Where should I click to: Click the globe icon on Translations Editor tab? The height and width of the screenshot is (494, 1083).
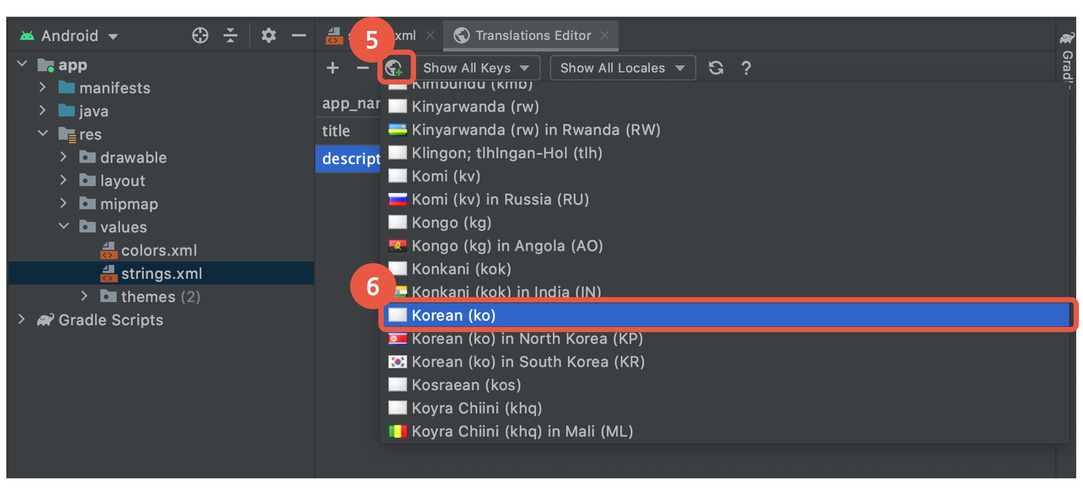click(x=462, y=36)
